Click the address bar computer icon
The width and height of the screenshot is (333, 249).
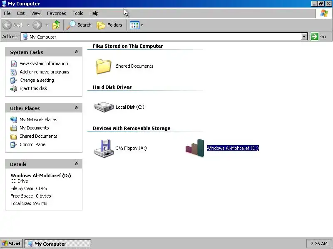click(x=25, y=37)
